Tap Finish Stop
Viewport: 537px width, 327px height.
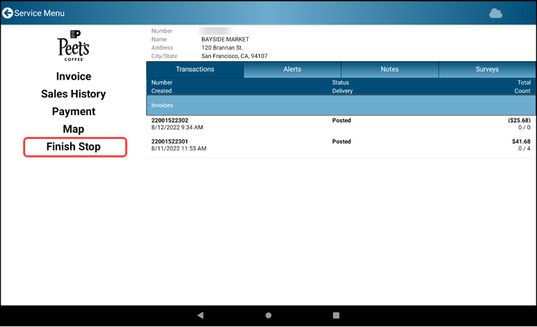[75, 147]
